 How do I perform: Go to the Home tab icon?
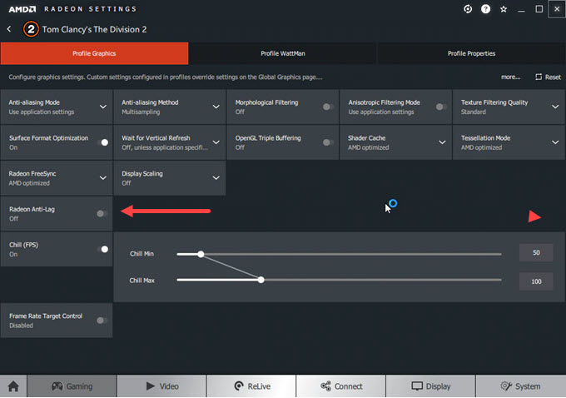coord(13,386)
